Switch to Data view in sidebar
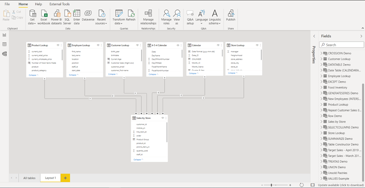This screenshot has width=365, height=188. click(x=4, y=44)
